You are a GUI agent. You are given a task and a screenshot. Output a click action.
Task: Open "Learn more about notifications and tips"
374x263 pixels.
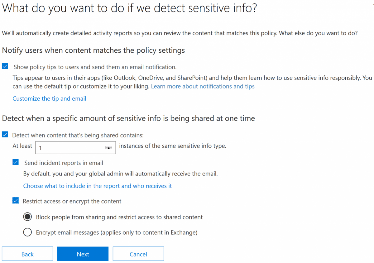point(203,86)
